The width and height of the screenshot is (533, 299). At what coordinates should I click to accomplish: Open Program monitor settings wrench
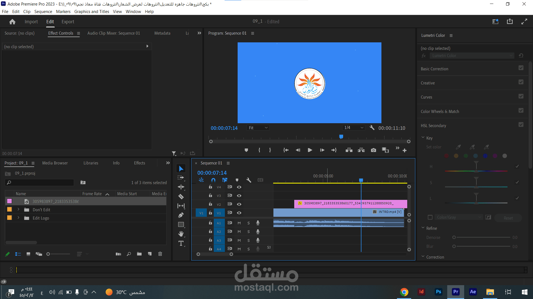click(372, 128)
